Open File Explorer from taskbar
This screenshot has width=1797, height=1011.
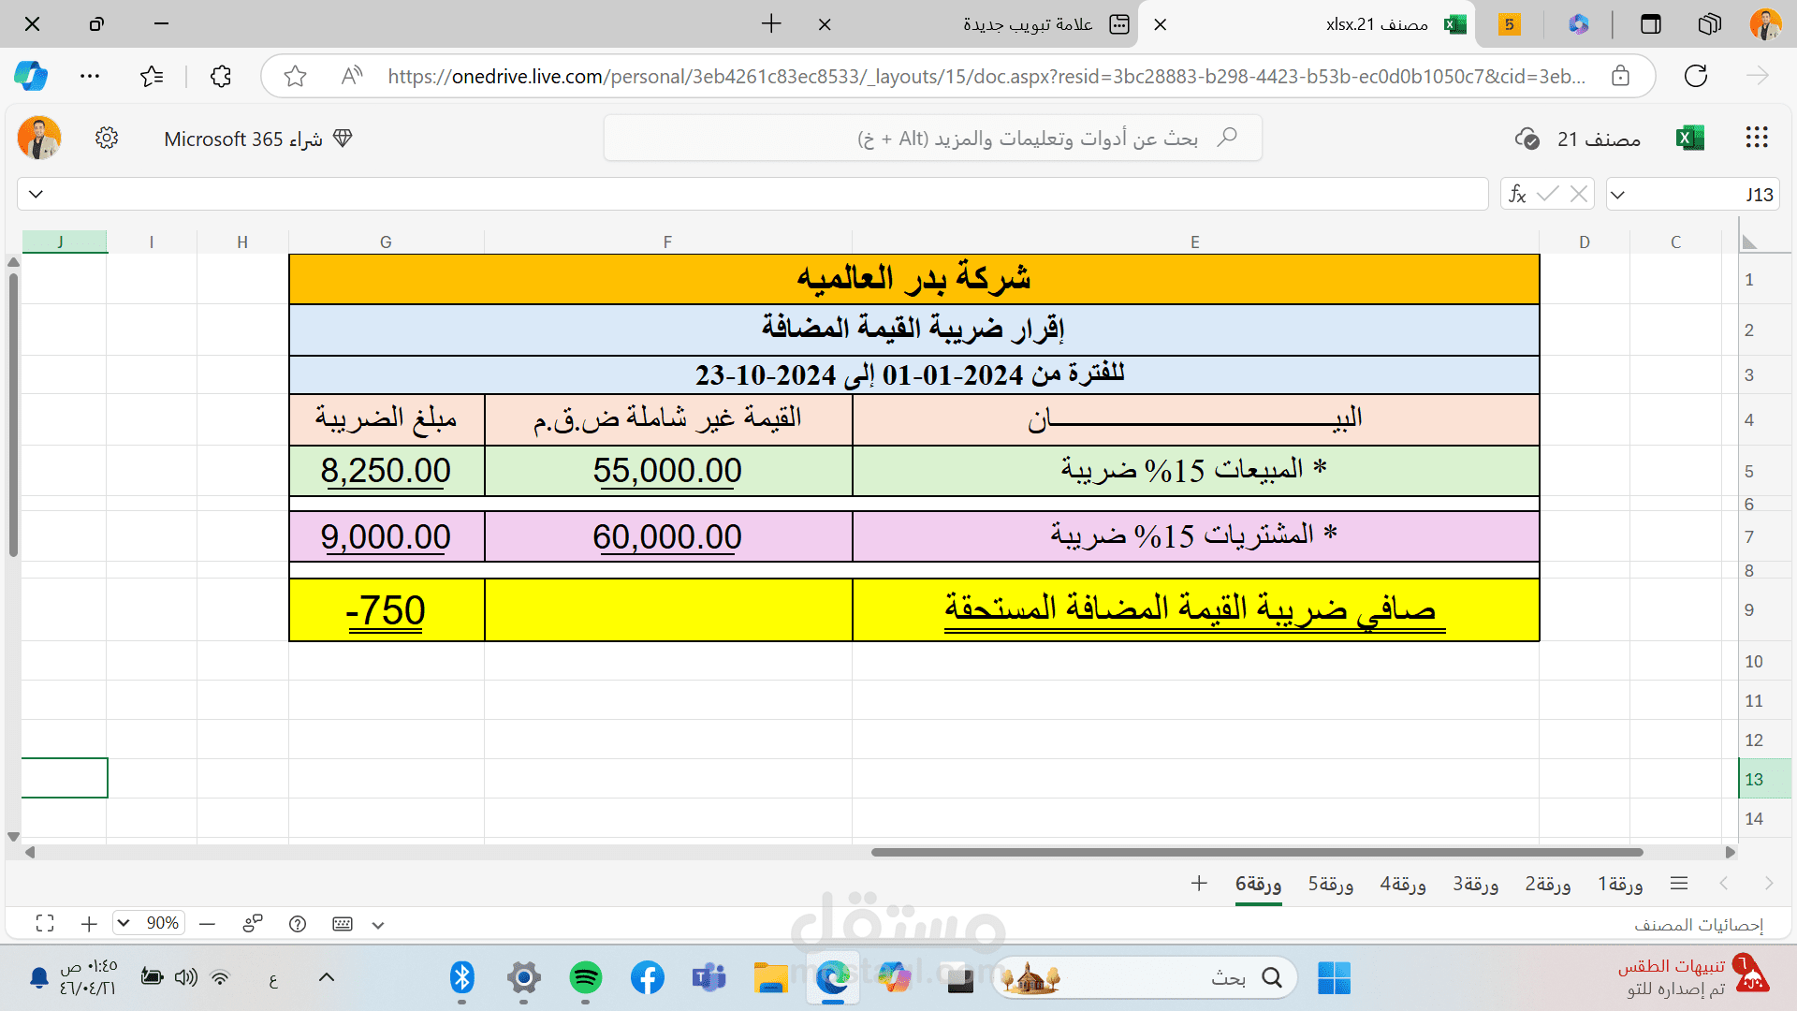point(771,978)
